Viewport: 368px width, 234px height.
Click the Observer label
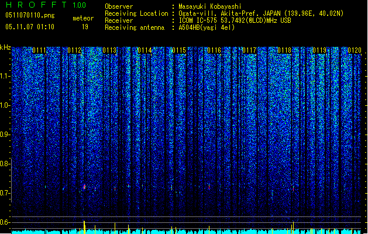pos(119,6)
